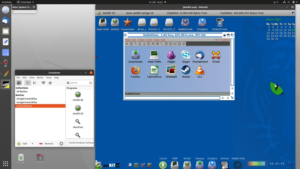Viewport: 300px width, 169px height.
Task: Launch Host Prefs in RabbitHole window
Action: click(x=154, y=57)
